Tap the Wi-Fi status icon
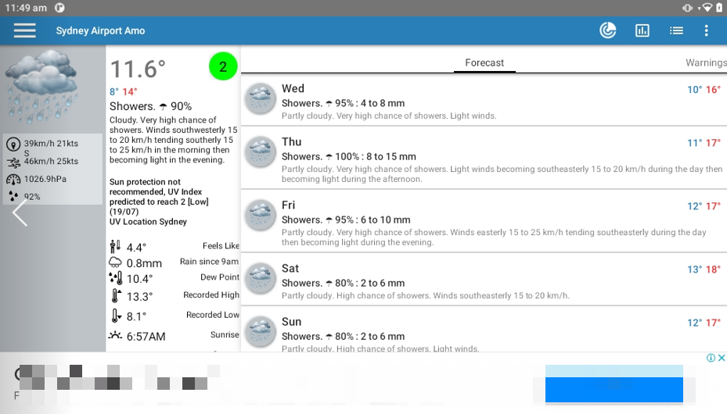This screenshot has width=727, height=414. [707, 8]
